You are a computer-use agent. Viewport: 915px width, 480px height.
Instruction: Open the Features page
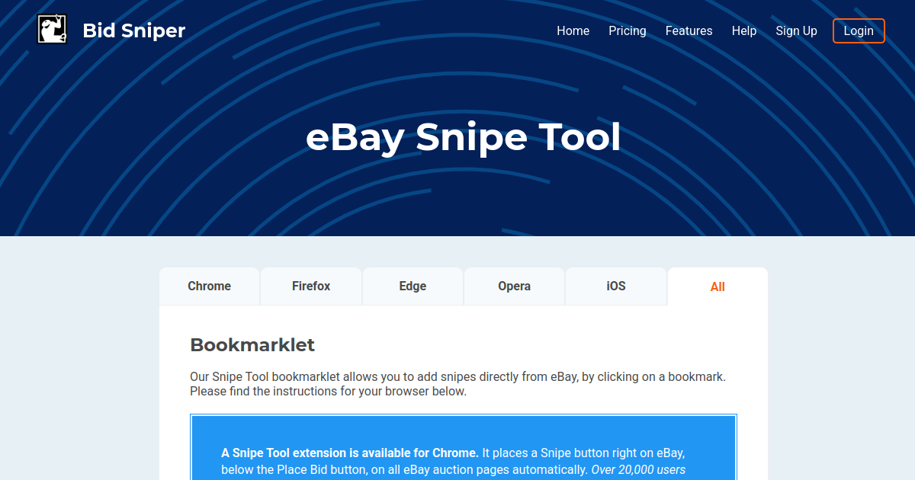689,30
